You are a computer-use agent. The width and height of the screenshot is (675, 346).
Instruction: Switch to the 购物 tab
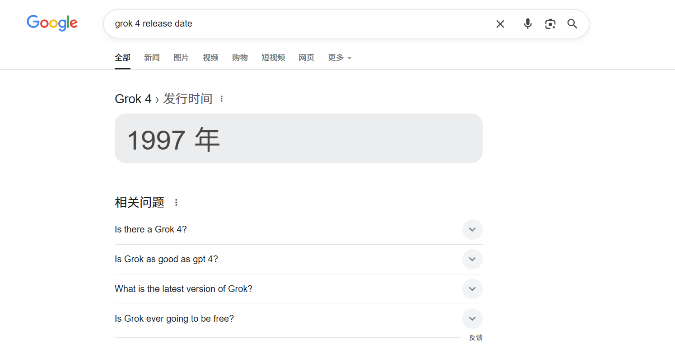click(x=240, y=58)
